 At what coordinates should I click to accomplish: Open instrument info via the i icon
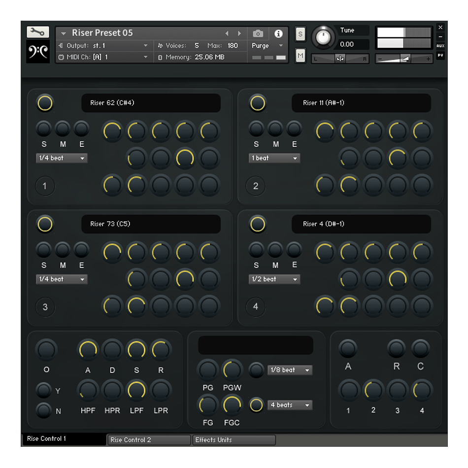pos(278,33)
